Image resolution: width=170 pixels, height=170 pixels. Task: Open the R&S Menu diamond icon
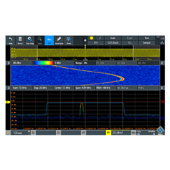pos(160,130)
